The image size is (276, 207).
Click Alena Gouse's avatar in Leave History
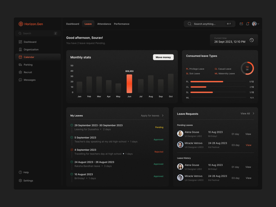click(180, 166)
